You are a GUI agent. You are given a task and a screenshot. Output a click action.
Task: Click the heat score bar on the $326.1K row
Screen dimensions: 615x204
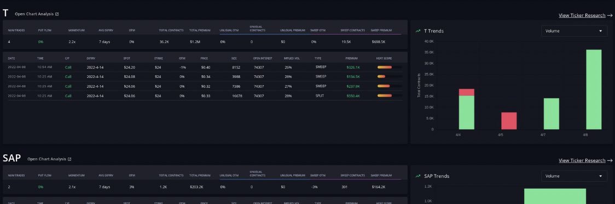pos(390,67)
